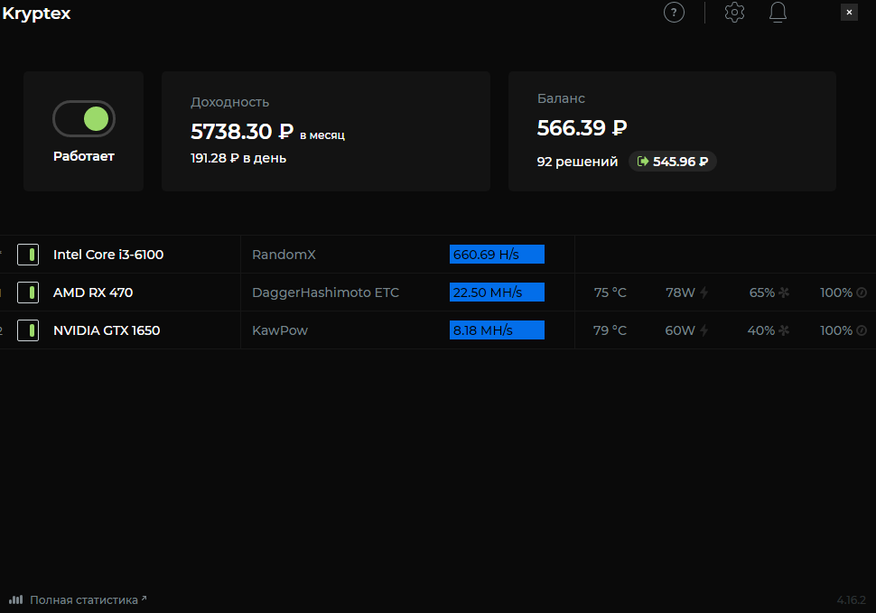Select the DaggerHashimoto ETC algorithm text
This screenshot has height=613, width=876.
click(x=326, y=293)
